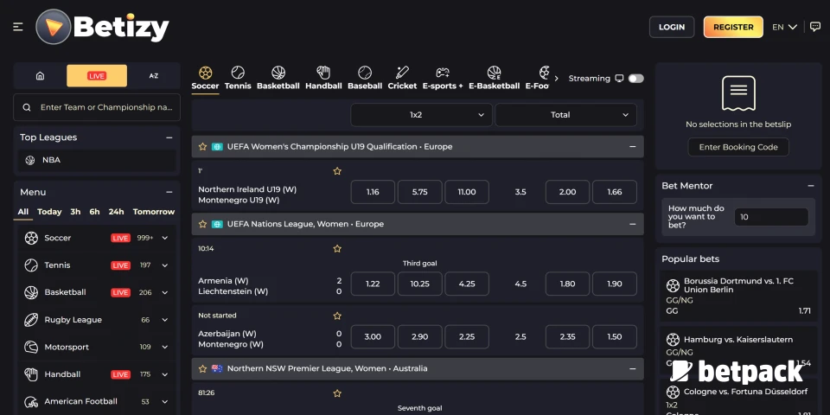
Task: Select the Soccer sport icon
Action: pos(206,73)
